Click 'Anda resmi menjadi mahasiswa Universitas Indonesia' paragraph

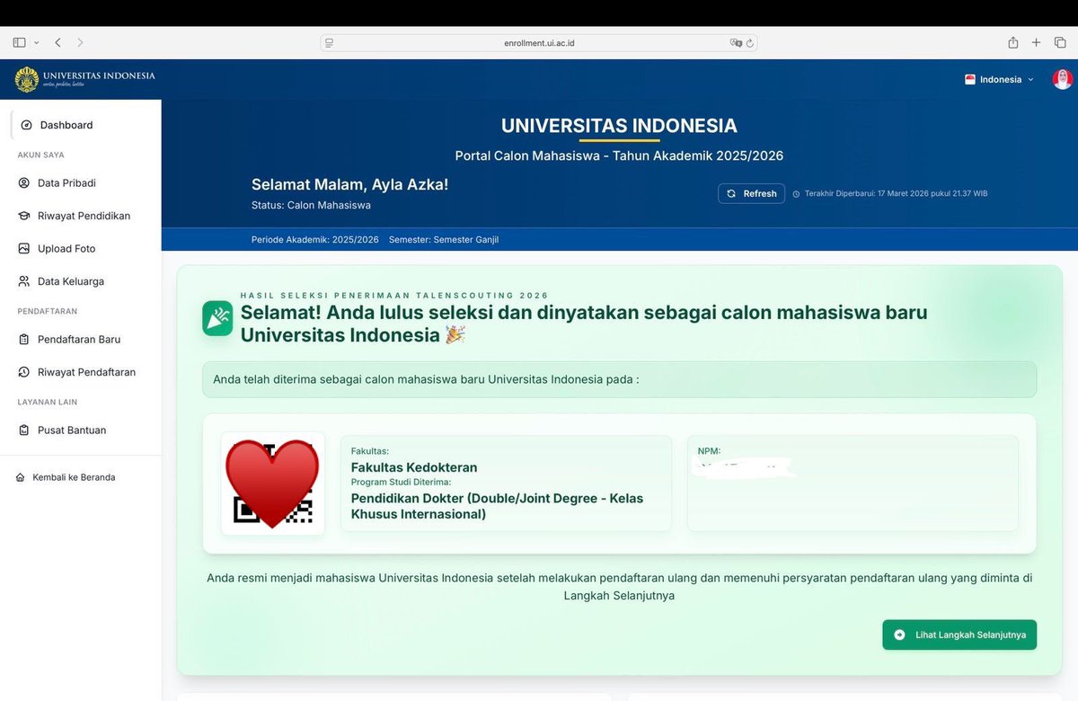[x=619, y=586]
